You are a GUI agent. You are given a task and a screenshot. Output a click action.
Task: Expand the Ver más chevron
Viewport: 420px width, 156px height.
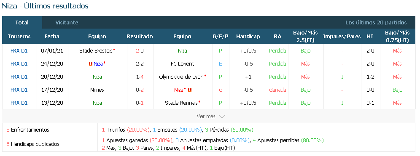pyautogui.click(x=222, y=116)
